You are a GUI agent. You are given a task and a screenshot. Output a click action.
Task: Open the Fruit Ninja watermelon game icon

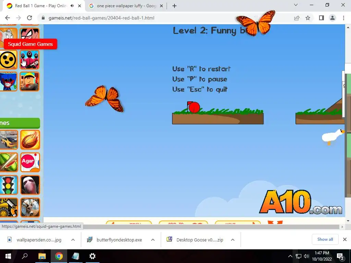click(9, 162)
